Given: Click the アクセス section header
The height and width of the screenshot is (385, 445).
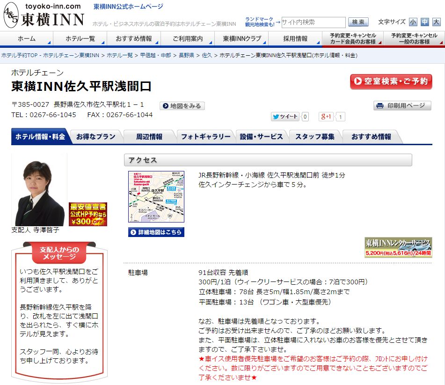Looking at the screenshot, I should pos(268,160).
